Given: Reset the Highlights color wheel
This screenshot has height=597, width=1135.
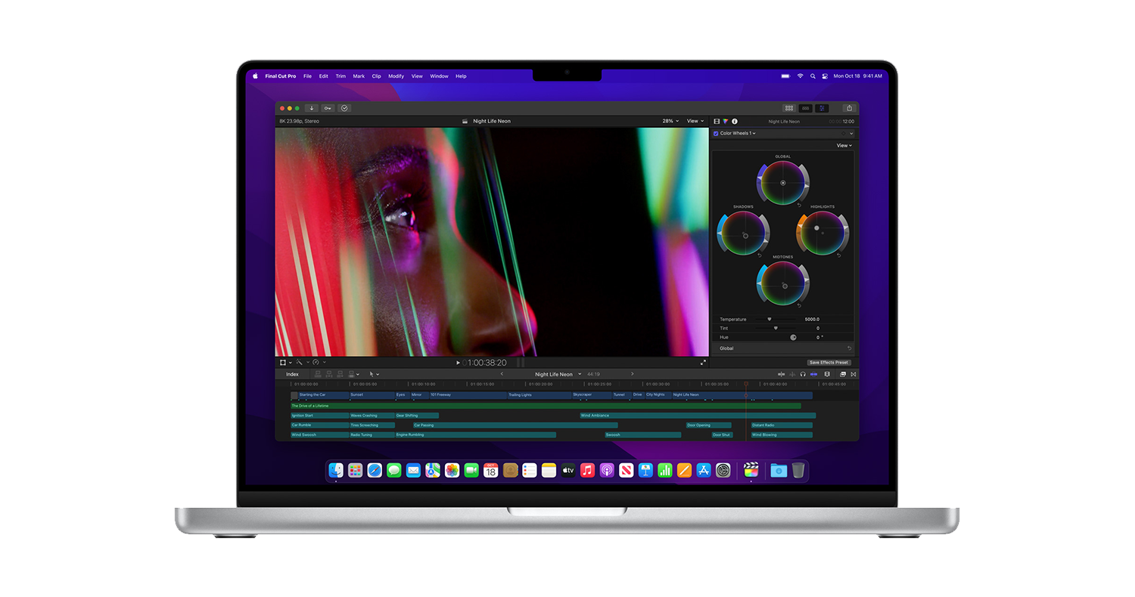Looking at the screenshot, I should tap(838, 255).
